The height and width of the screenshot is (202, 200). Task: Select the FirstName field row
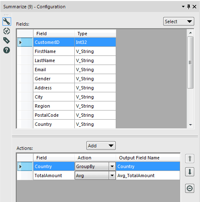tap(74, 51)
